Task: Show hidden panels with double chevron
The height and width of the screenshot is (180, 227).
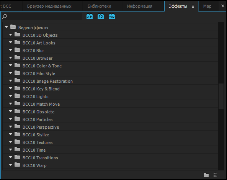Action: point(223,6)
